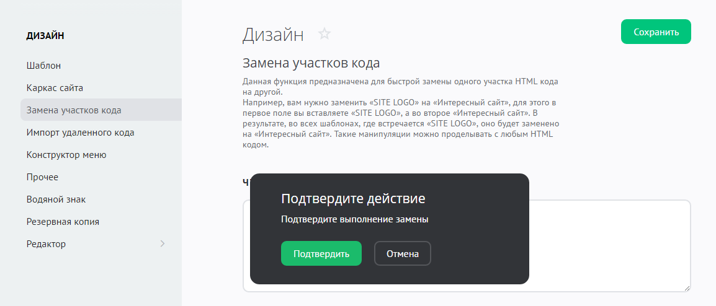Click the Редактор menu item

tap(46, 244)
